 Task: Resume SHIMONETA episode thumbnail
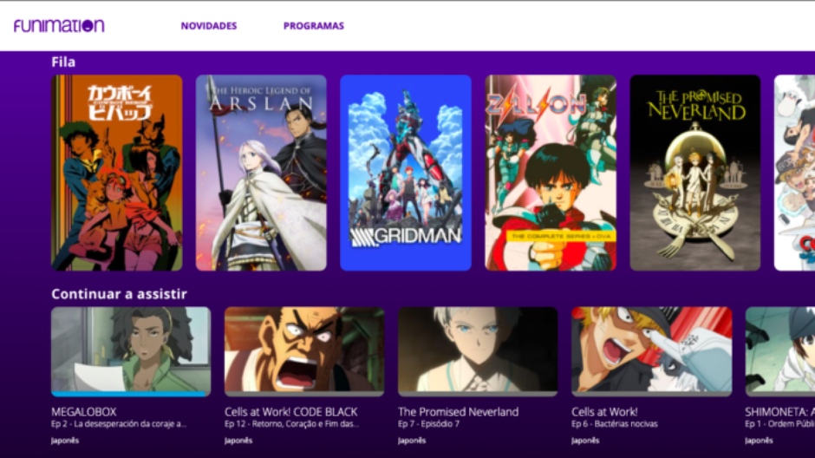780,350
